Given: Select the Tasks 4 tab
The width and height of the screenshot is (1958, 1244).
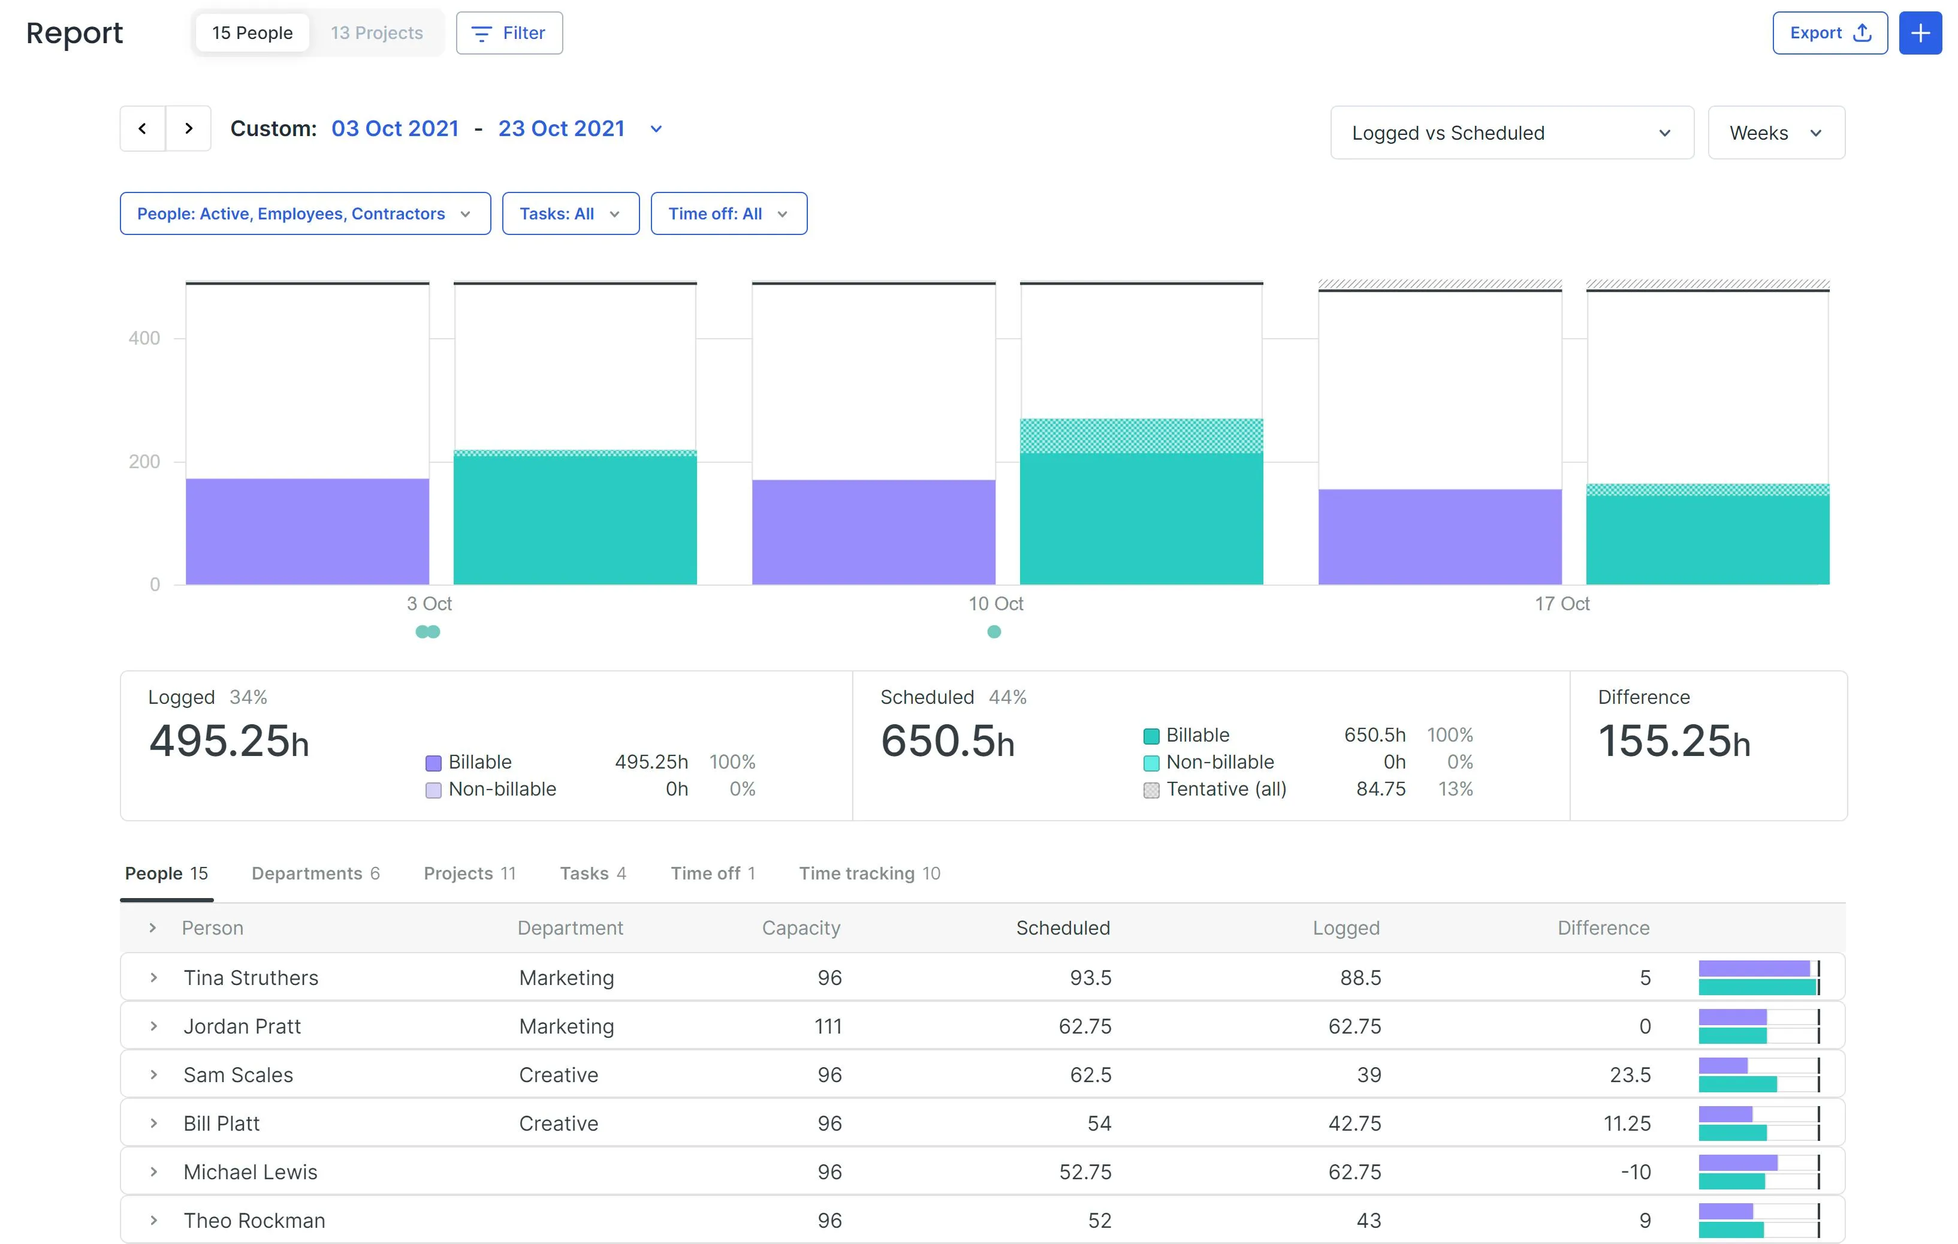Looking at the screenshot, I should pos(593,873).
